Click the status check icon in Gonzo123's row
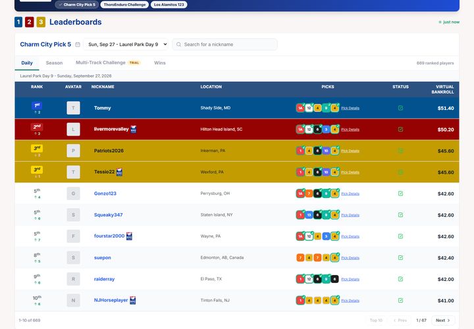Image resolution: width=474 pixels, height=329 pixels. point(400,193)
